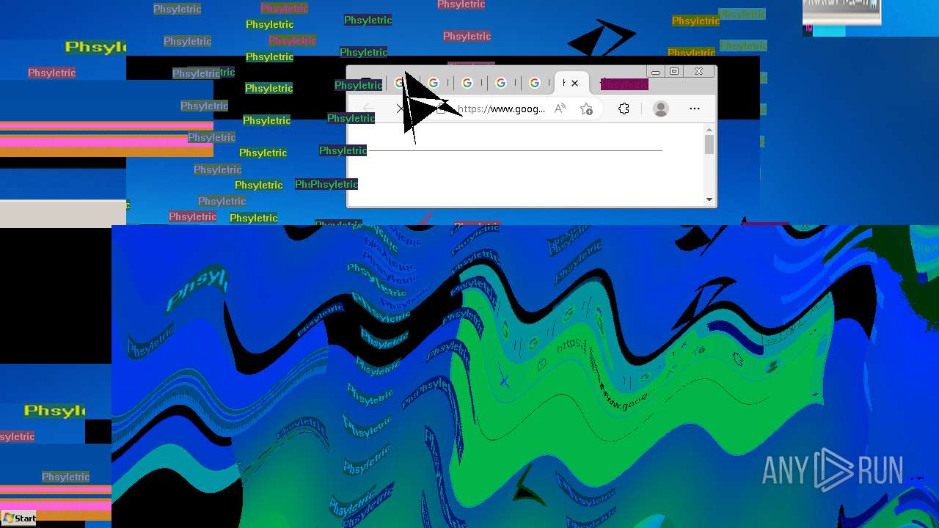This screenshot has height=528, width=939.
Task: Minimize the browser window
Action: pyautogui.click(x=656, y=71)
